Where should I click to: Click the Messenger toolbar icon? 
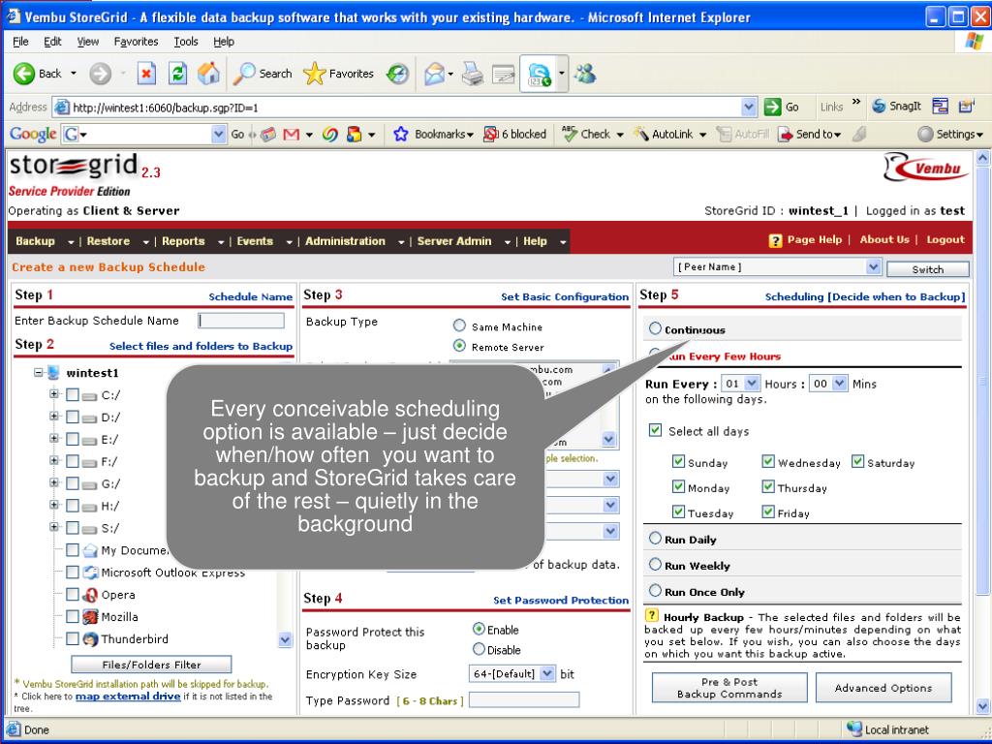coord(585,74)
